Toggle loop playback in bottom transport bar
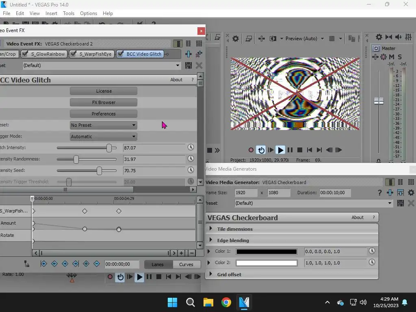 (120, 277)
